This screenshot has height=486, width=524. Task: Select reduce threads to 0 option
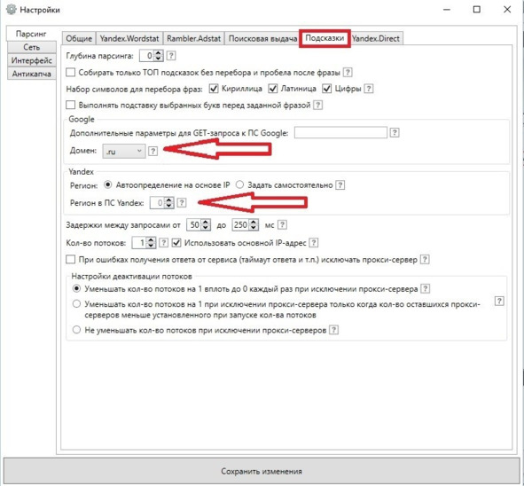pos(76,288)
